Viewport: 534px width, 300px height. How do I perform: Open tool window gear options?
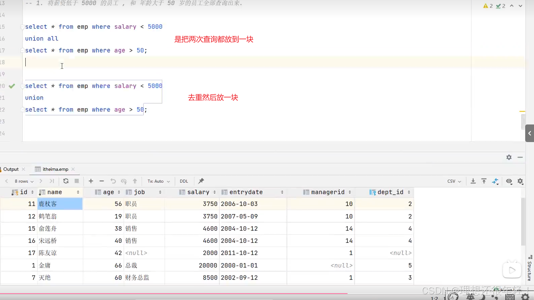pyautogui.click(x=509, y=157)
